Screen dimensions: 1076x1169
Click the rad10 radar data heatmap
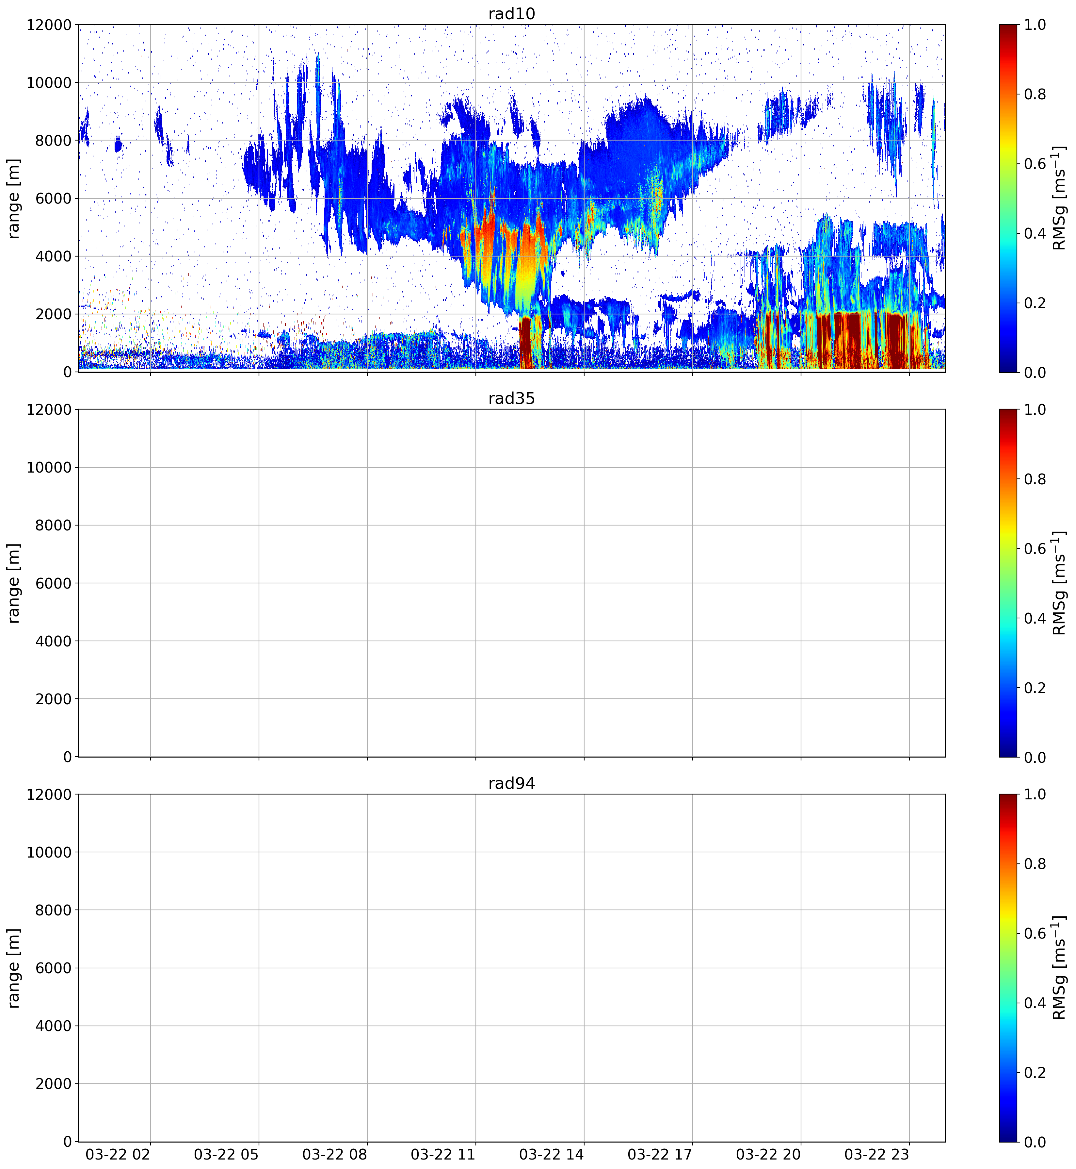[x=512, y=198]
